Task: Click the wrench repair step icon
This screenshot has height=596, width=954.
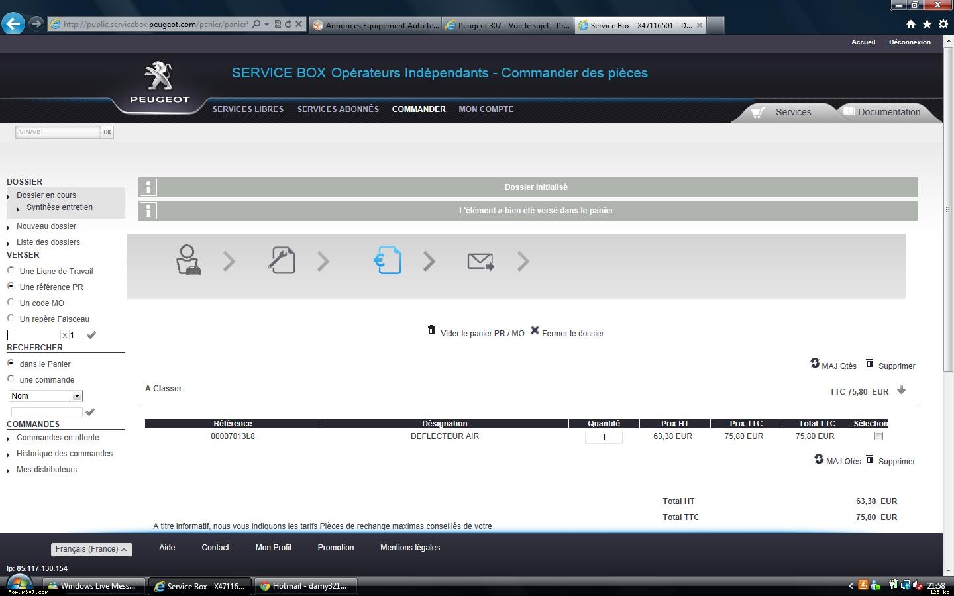Action: pyautogui.click(x=282, y=260)
